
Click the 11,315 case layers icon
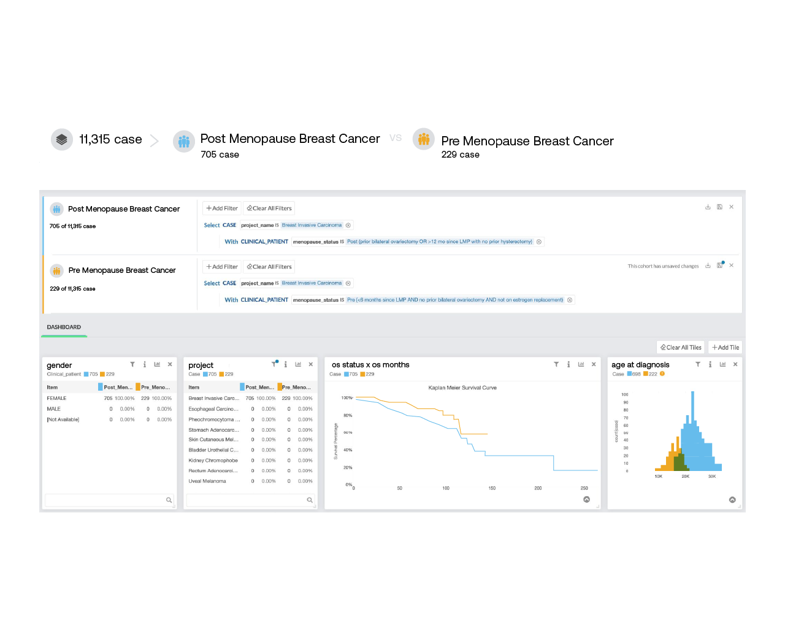61,139
